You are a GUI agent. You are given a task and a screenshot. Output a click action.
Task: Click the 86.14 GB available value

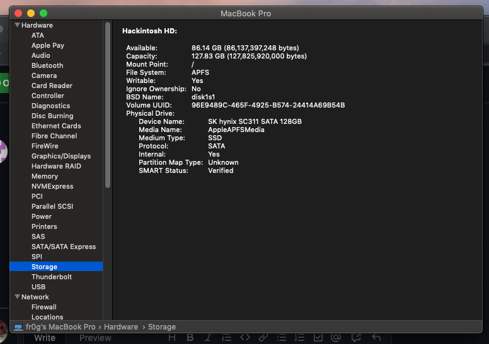tap(245, 48)
